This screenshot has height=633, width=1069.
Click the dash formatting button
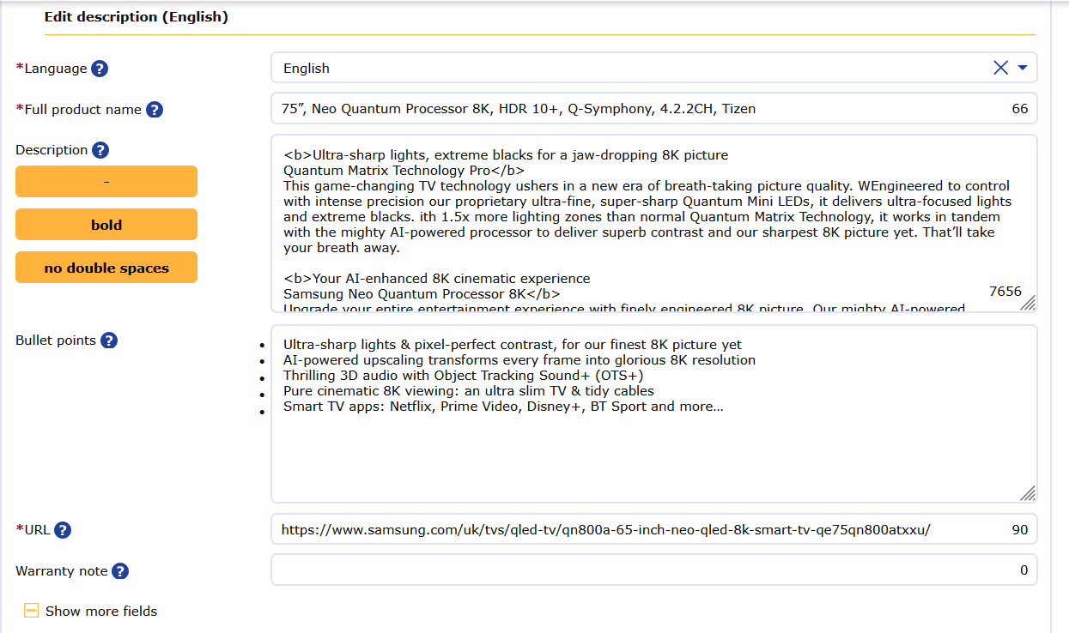106,182
